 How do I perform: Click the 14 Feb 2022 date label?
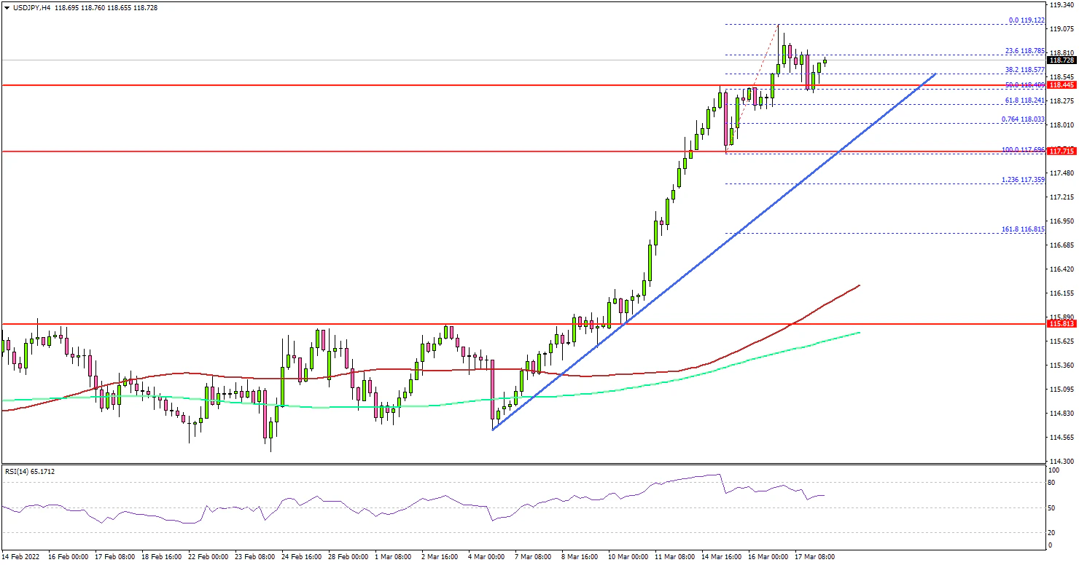[21, 556]
